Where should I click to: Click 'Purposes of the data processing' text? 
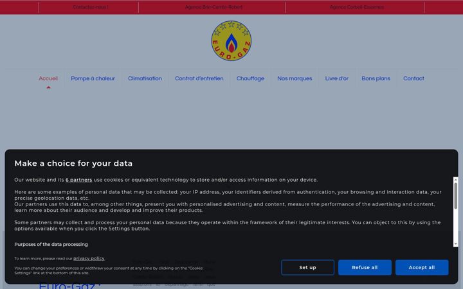pos(51,245)
